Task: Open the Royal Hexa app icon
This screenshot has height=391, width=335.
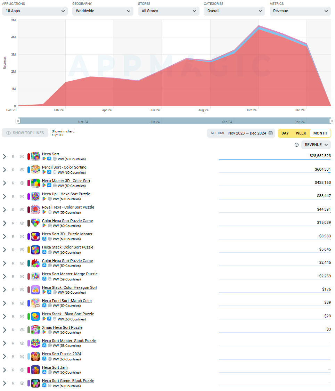Action: point(35,210)
